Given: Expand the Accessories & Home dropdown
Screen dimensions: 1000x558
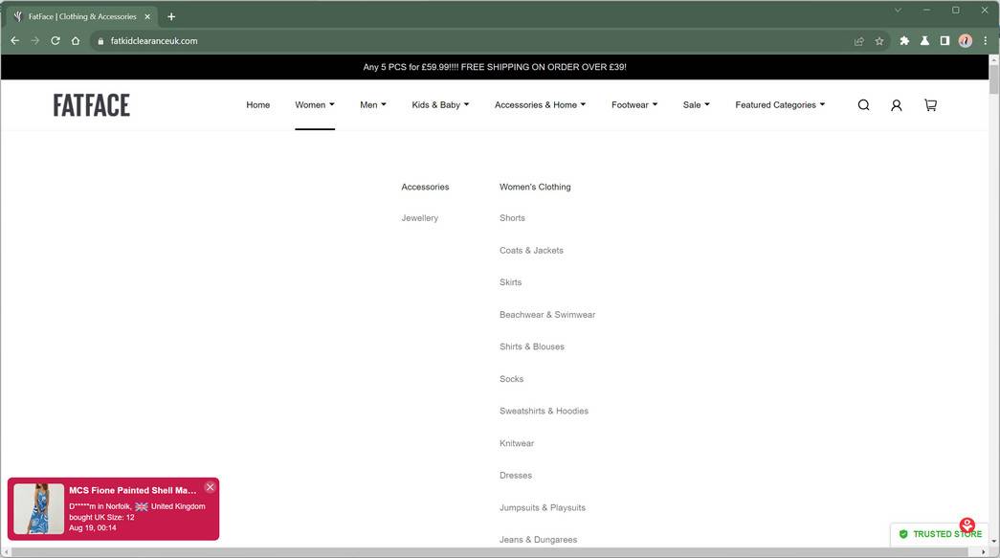Looking at the screenshot, I should pos(540,105).
